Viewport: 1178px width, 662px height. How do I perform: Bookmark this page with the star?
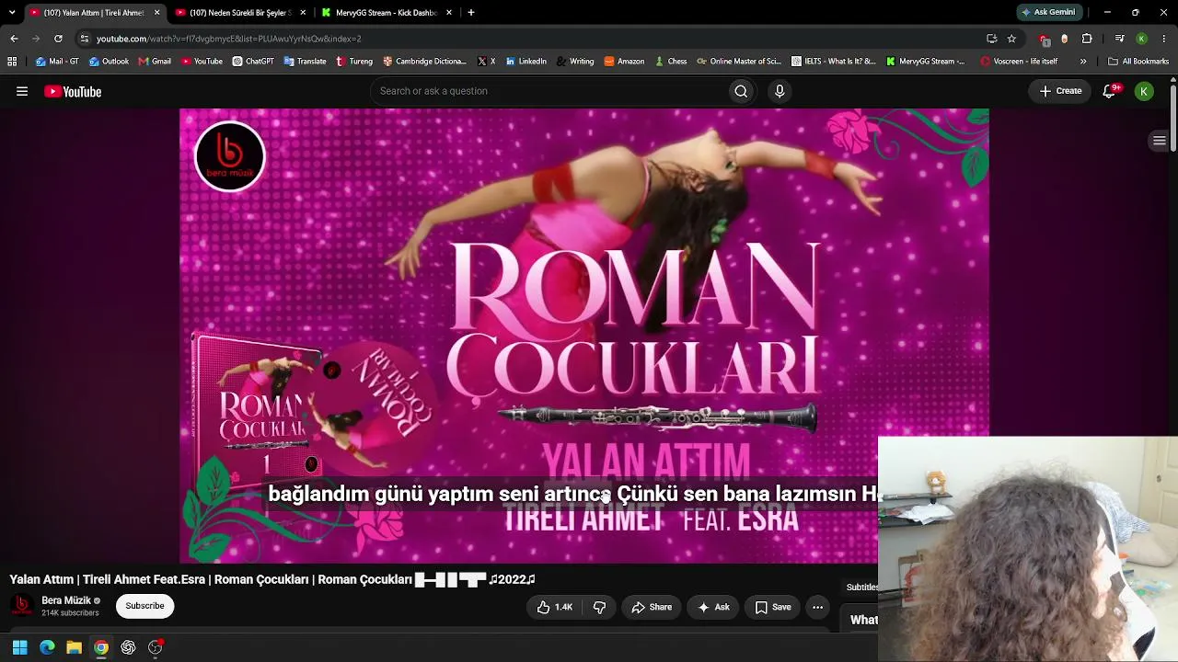(x=1011, y=39)
